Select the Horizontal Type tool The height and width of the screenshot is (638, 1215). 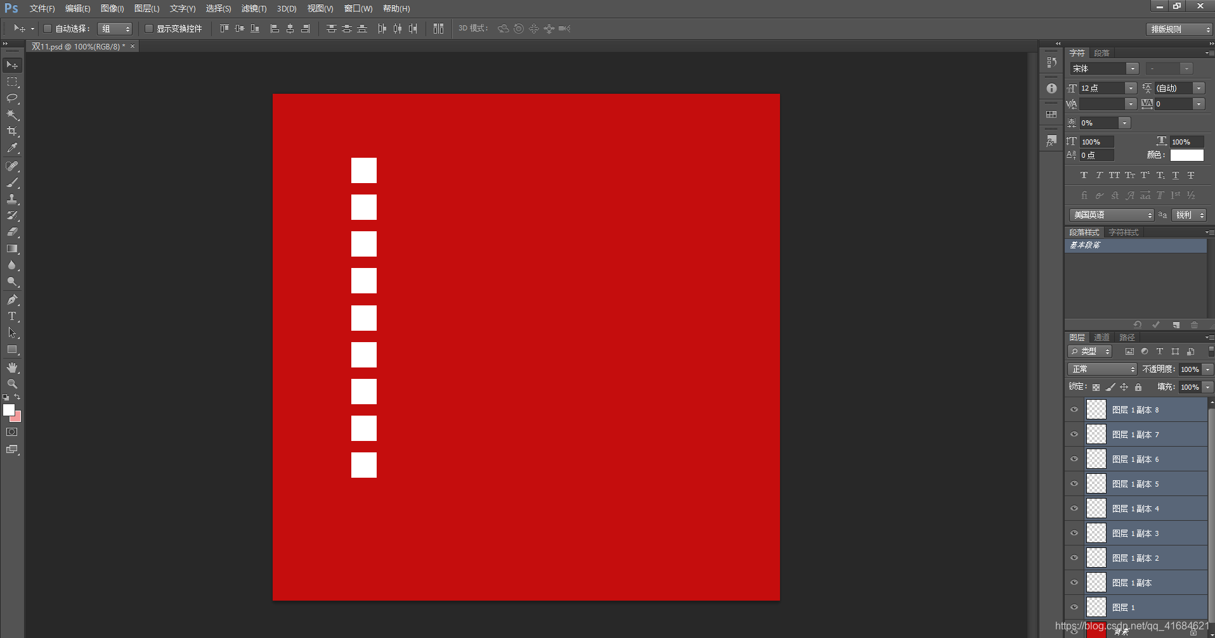click(12, 316)
